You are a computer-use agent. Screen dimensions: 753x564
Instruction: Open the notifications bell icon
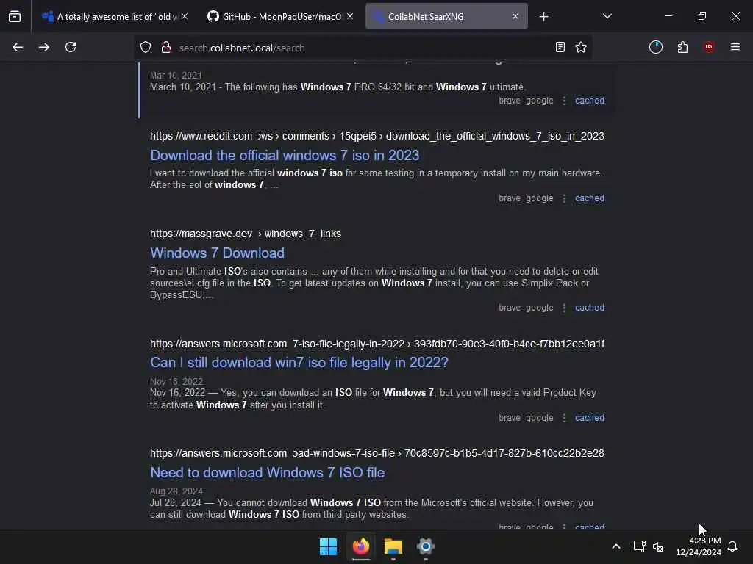tap(733, 546)
